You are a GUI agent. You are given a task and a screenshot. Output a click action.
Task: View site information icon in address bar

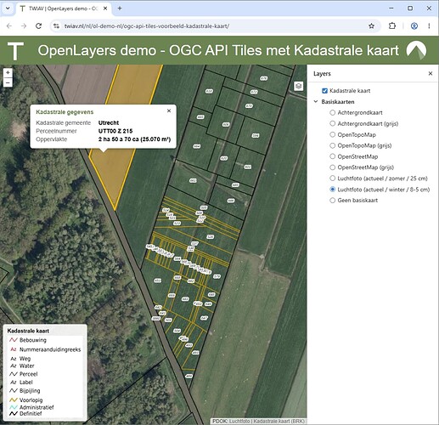pyautogui.click(x=56, y=26)
